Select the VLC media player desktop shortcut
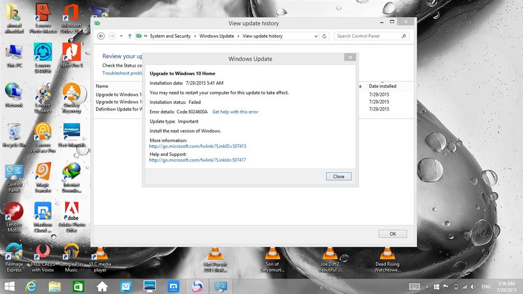The height and width of the screenshot is (294, 523). coord(100,259)
